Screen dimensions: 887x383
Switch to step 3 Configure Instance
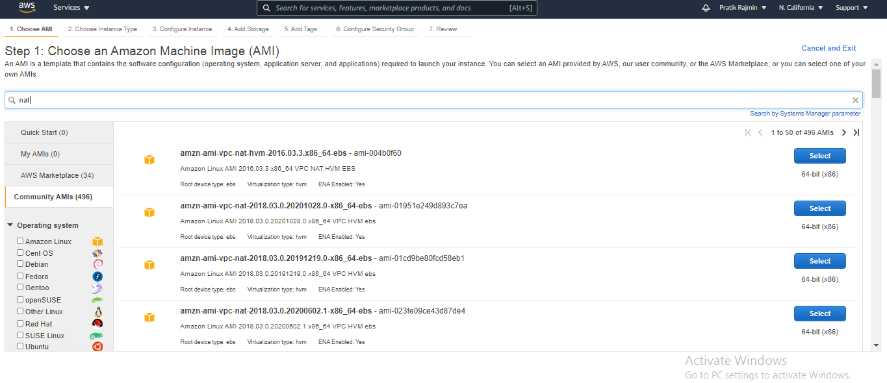(183, 29)
